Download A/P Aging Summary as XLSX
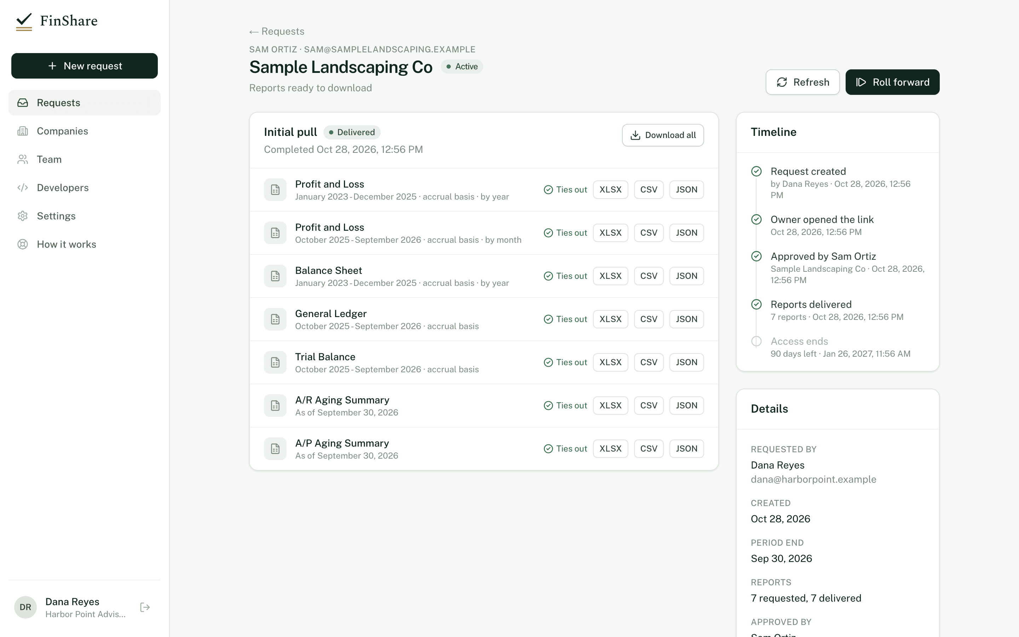Screen dimensions: 1019x637 [611, 449]
